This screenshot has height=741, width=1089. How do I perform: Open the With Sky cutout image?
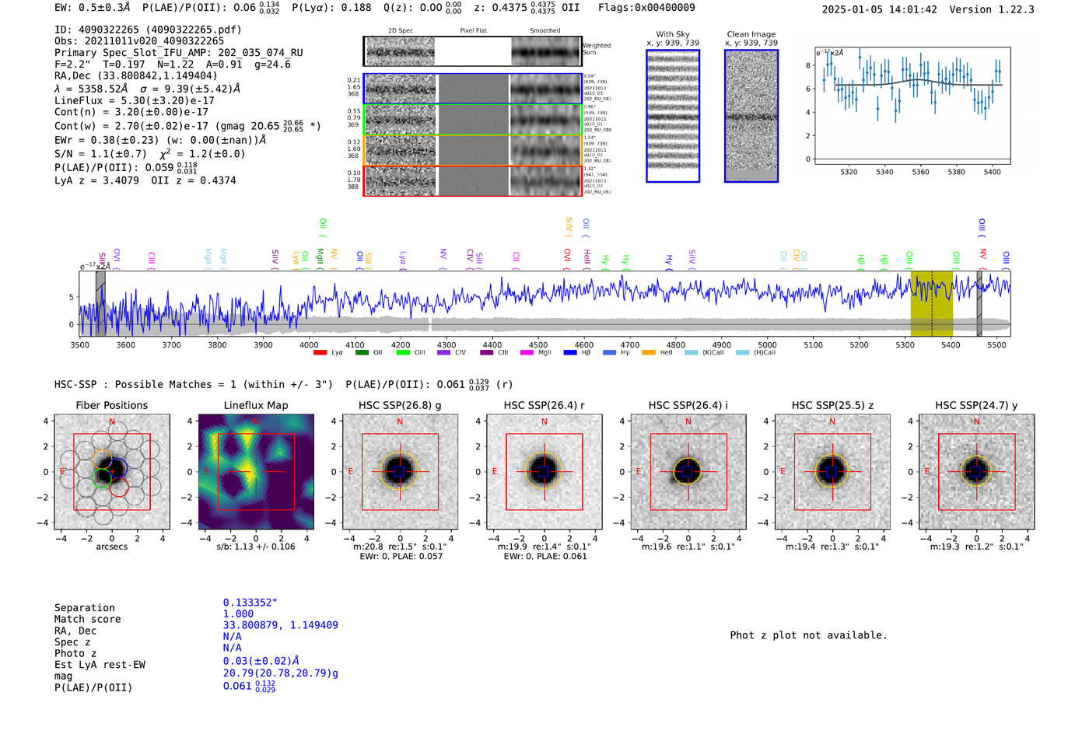pyautogui.click(x=673, y=116)
